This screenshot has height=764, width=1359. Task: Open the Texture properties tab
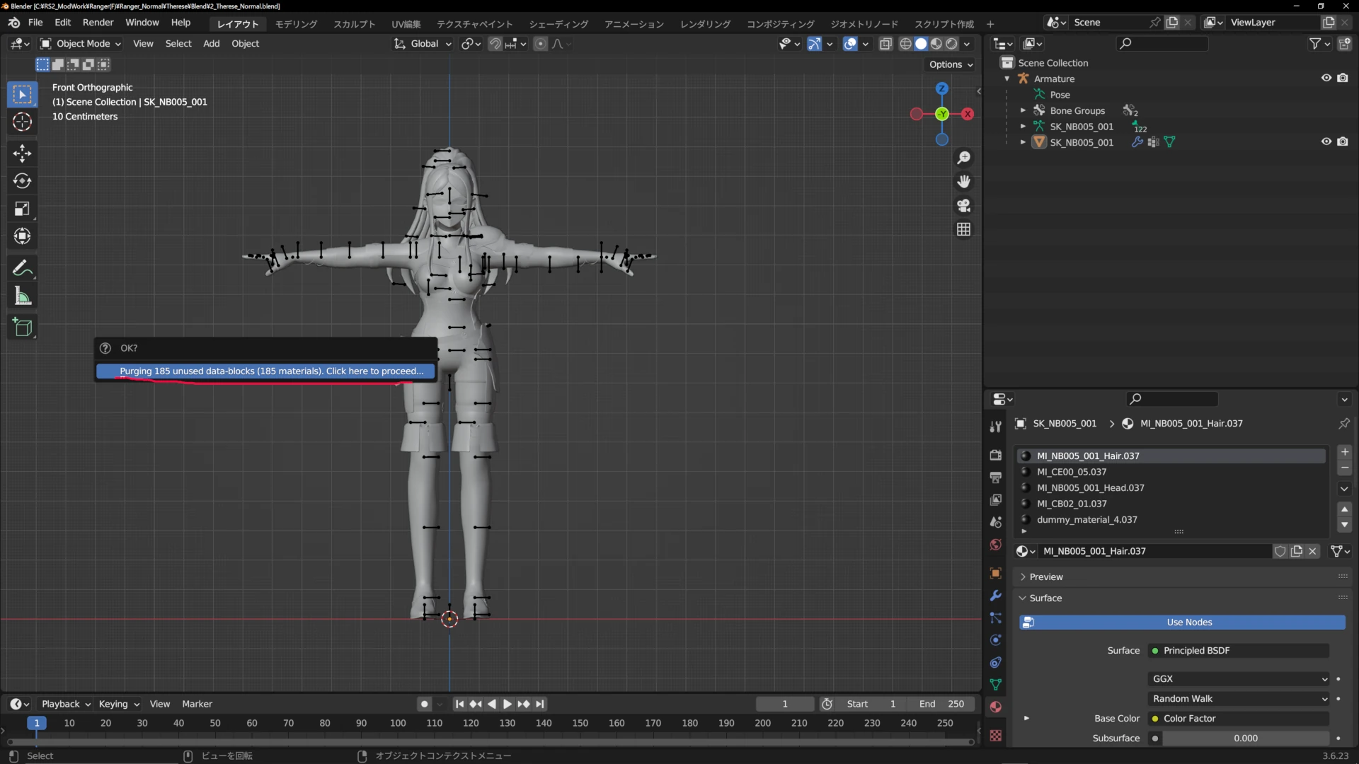(995, 736)
